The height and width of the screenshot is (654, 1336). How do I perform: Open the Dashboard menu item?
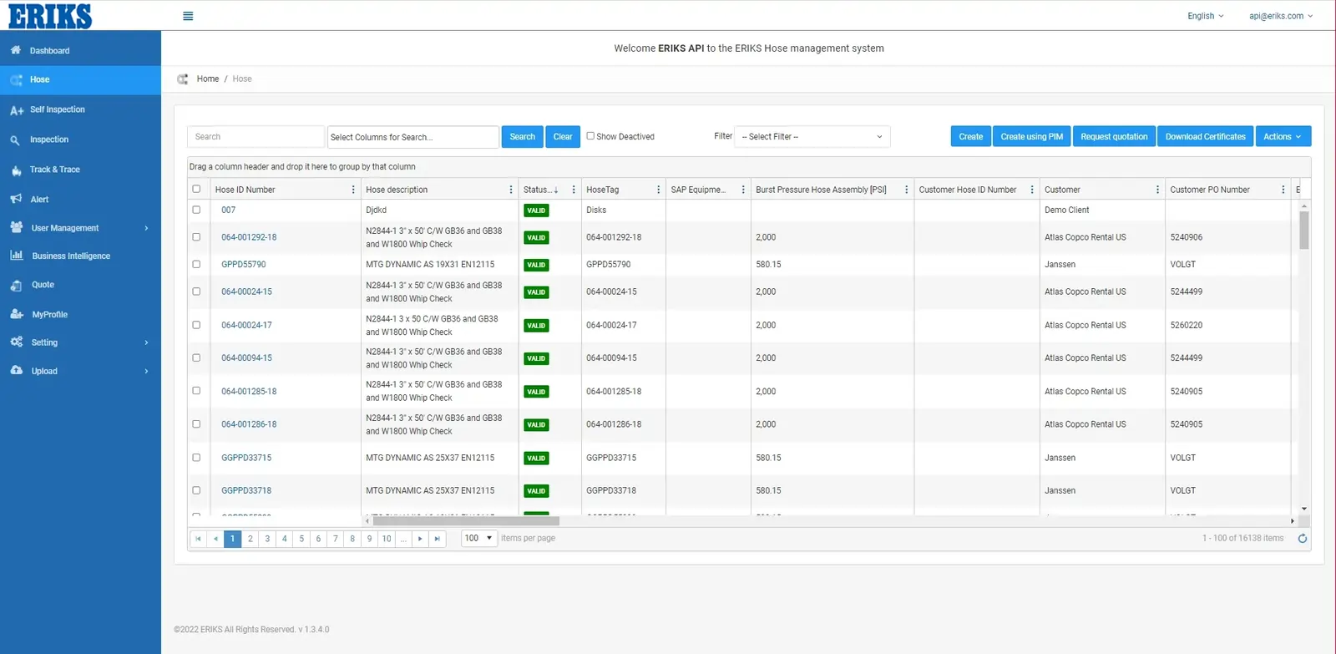coord(80,50)
